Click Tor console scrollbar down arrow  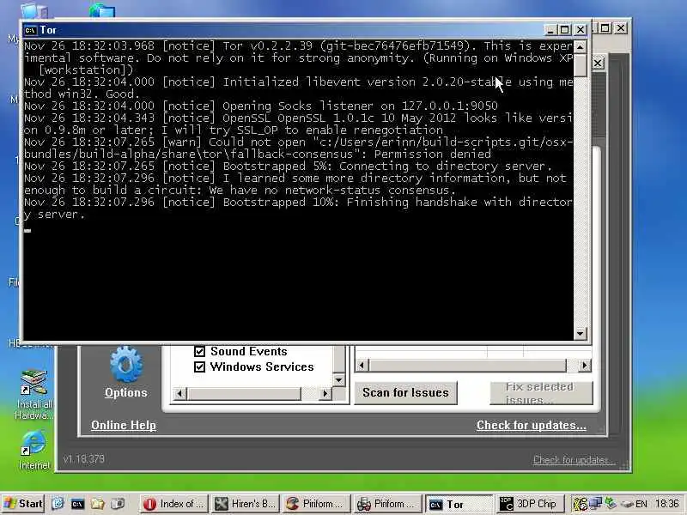pyautogui.click(x=581, y=334)
